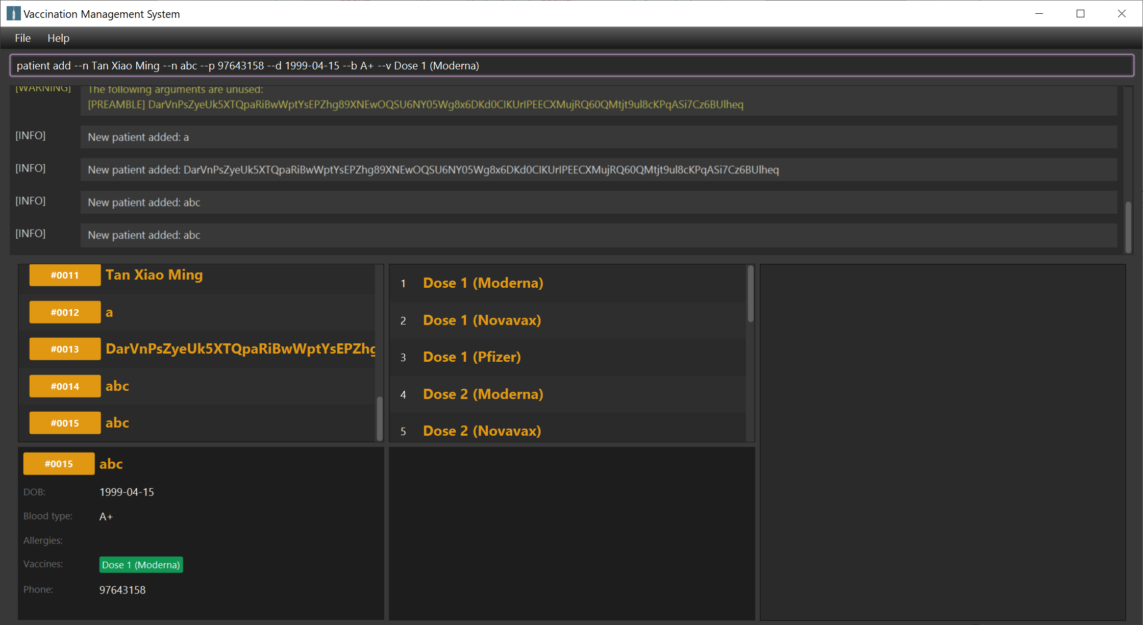Click the Vaccination Management System app icon
This screenshot has height=625, width=1143.
tap(13, 14)
